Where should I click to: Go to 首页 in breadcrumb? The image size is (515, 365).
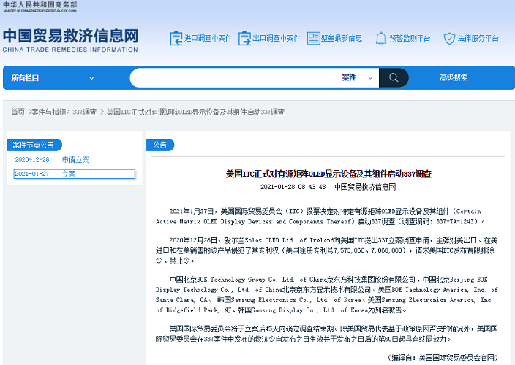(18, 112)
